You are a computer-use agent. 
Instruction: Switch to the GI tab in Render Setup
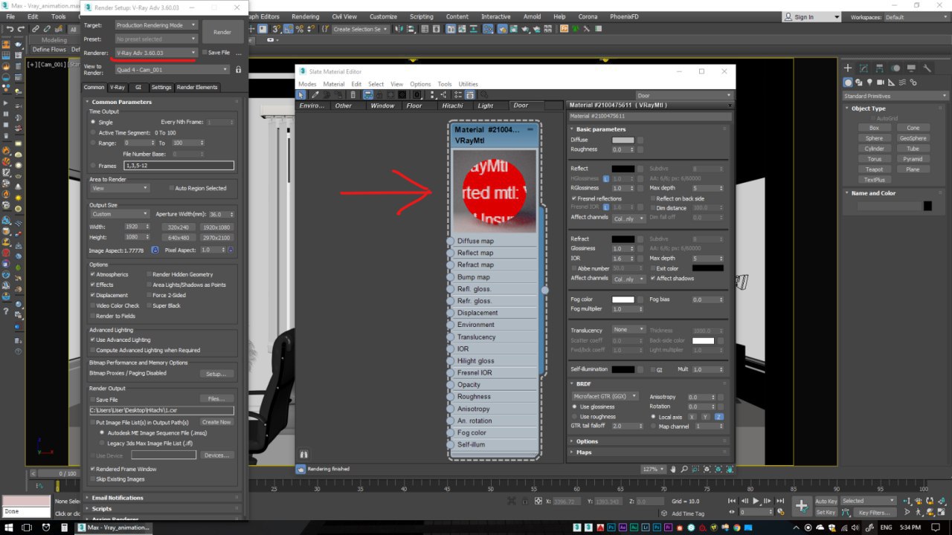tap(138, 87)
